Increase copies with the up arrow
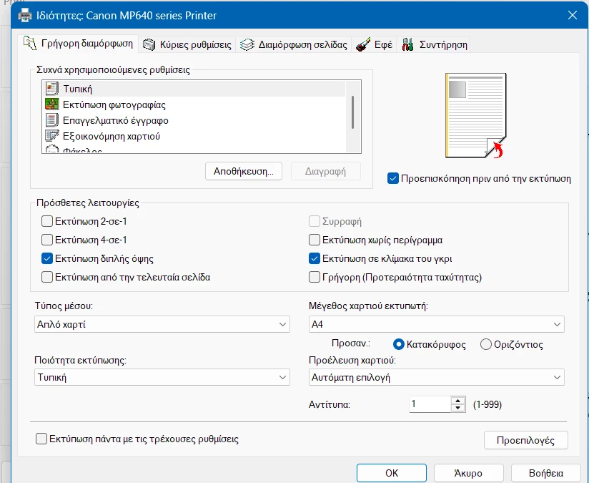Viewport: 589px width, 483px height. [458, 401]
